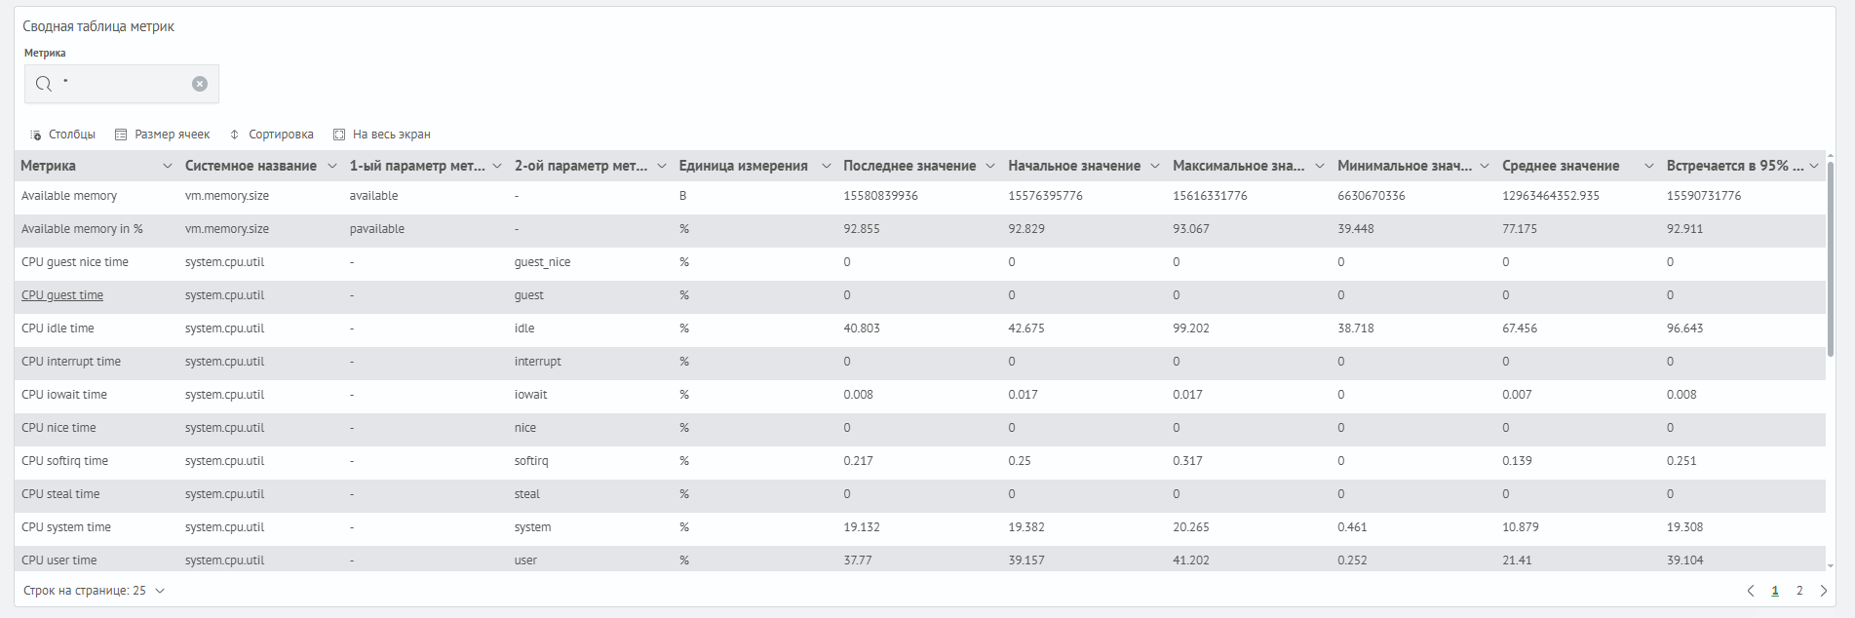
Task: Click the next page arrow
Action: click(x=1824, y=591)
